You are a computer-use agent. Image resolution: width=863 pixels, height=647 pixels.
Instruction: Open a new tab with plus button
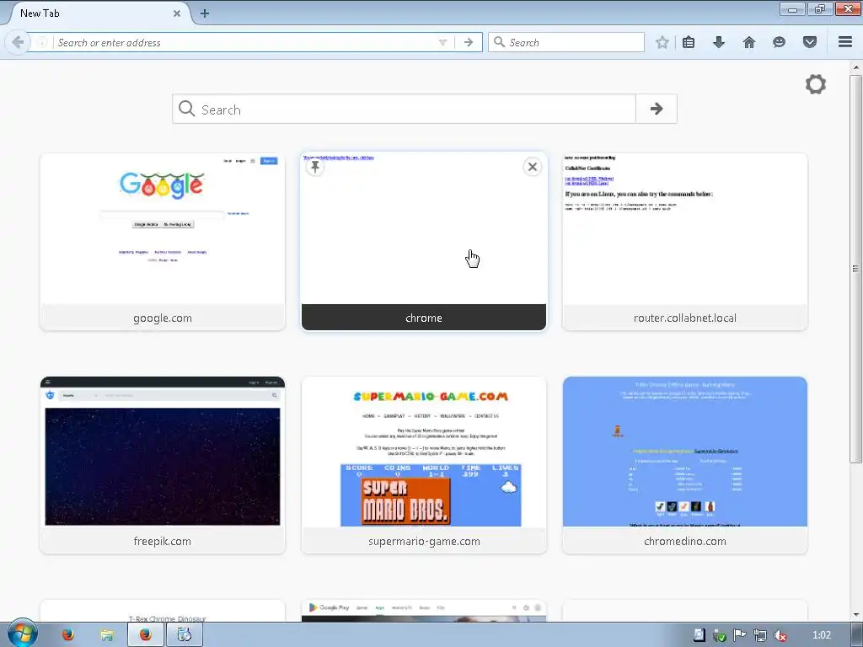pos(204,13)
